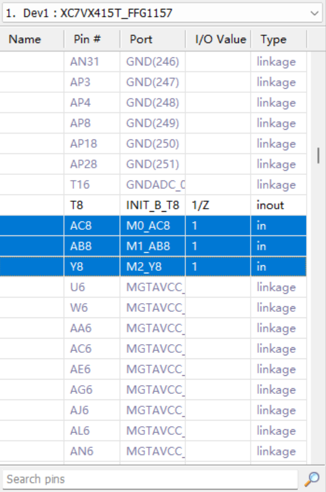Screen dimensions: 326x492
Task: Click the I/O value of INIT_B_T8
Action: (200, 205)
